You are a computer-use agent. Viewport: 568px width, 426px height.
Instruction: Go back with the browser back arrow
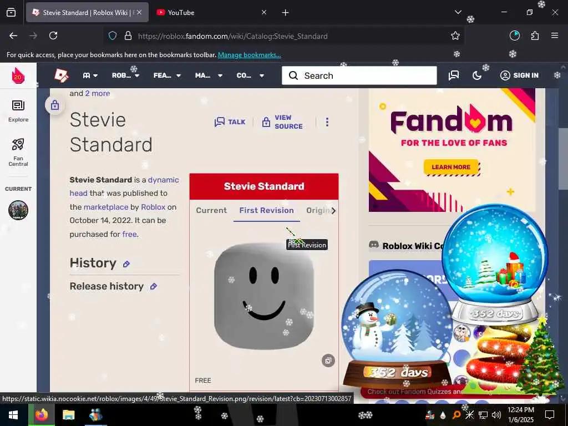(13, 35)
